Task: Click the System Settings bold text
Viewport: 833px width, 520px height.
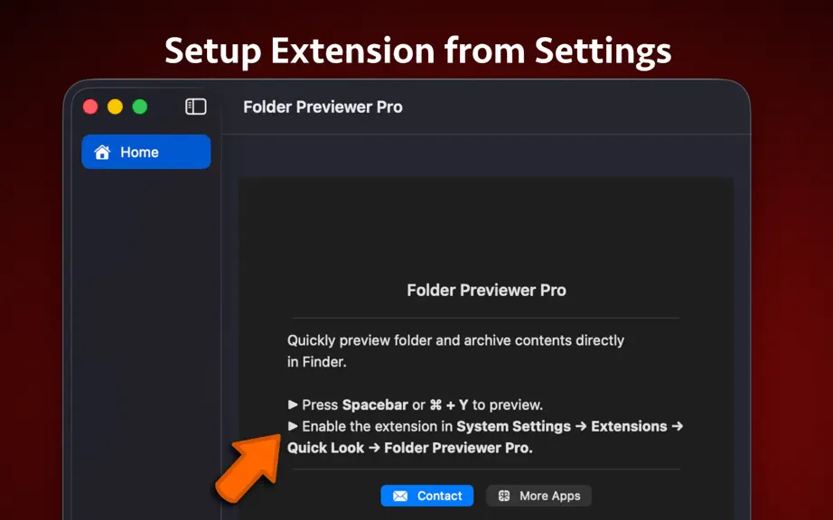Action: 514,426
